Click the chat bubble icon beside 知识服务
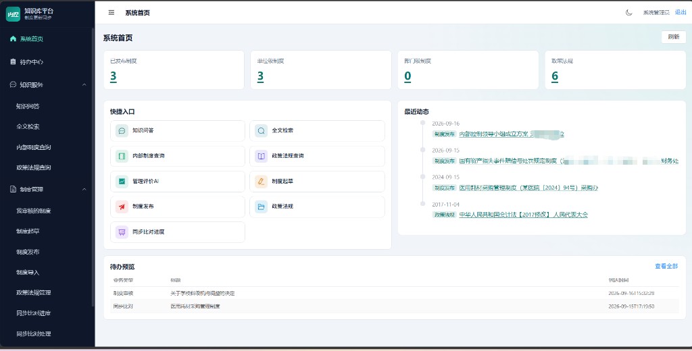This screenshot has width=692, height=351. [x=13, y=84]
